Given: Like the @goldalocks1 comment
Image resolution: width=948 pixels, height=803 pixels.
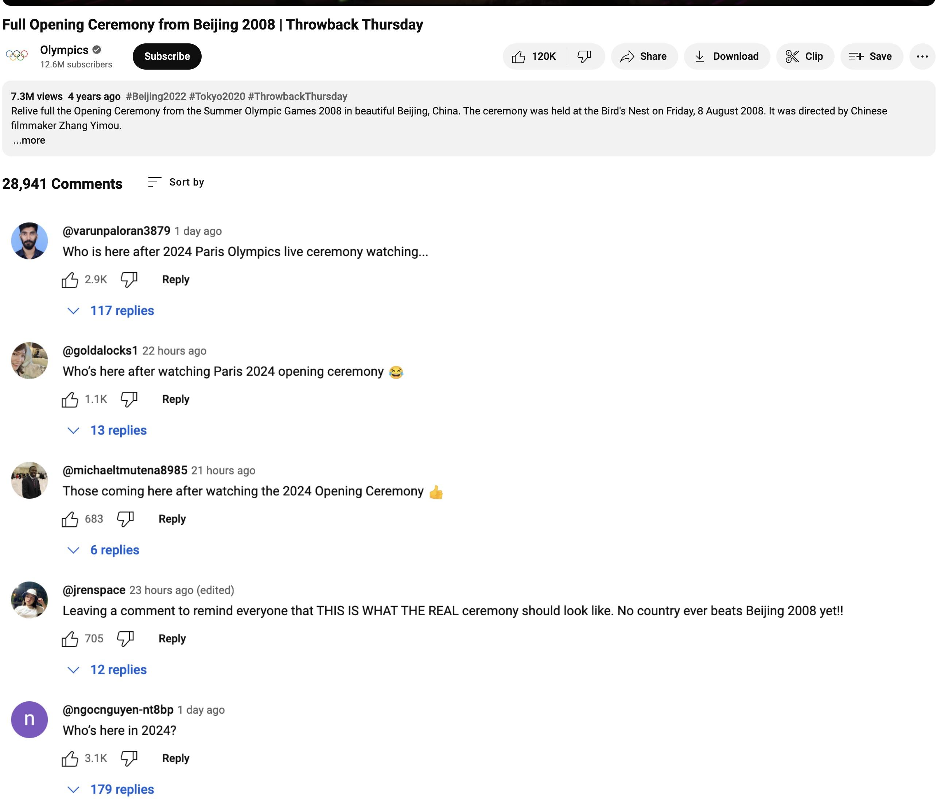Looking at the screenshot, I should tap(70, 399).
